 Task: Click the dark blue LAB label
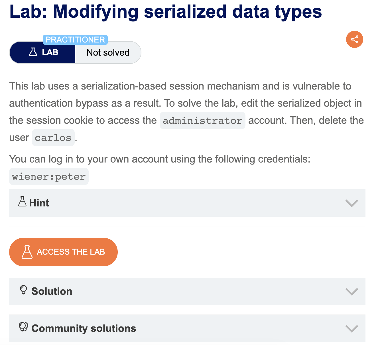[x=50, y=52]
